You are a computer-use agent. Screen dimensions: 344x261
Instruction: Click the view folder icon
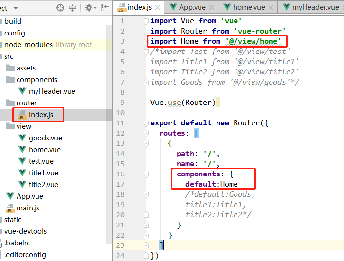(10, 126)
